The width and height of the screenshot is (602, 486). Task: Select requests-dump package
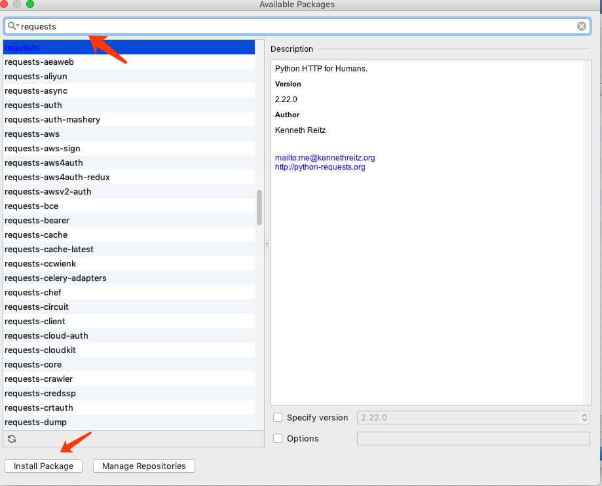pyautogui.click(x=129, y=422)
